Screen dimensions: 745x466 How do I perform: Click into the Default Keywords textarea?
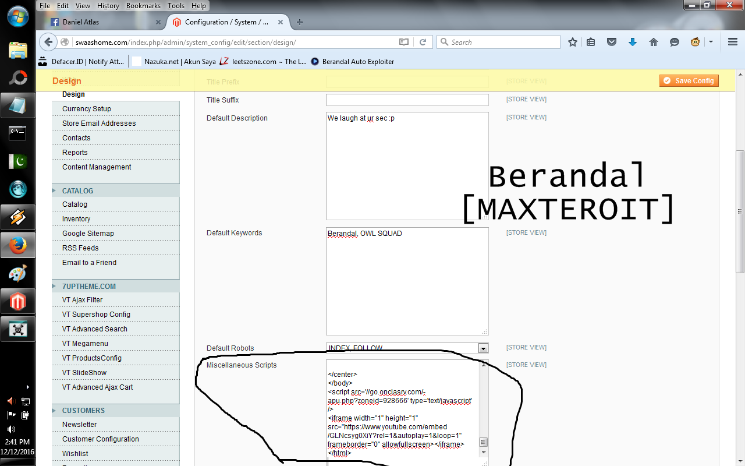407,281
